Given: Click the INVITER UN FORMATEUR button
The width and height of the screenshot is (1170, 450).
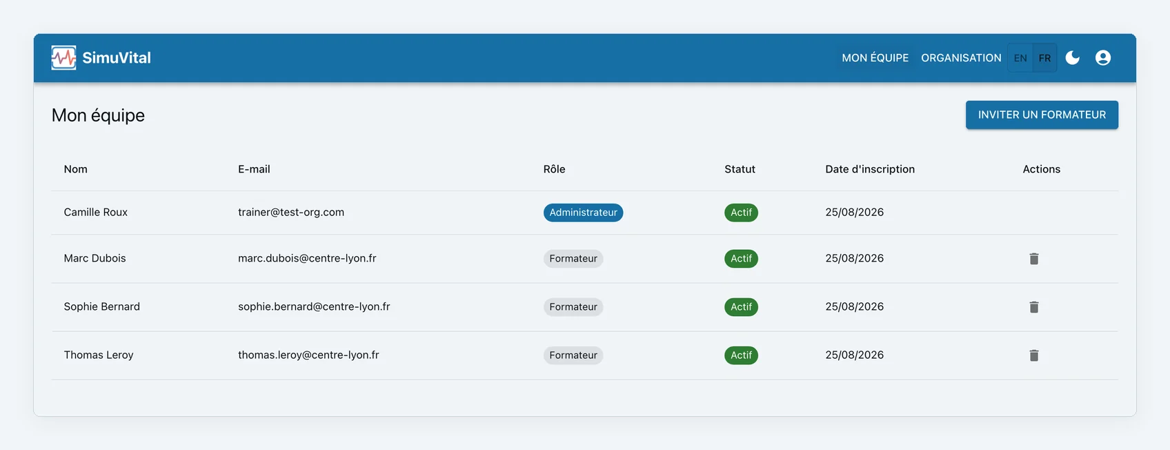Looking at the screenshot, I should tap(1042, 115).
